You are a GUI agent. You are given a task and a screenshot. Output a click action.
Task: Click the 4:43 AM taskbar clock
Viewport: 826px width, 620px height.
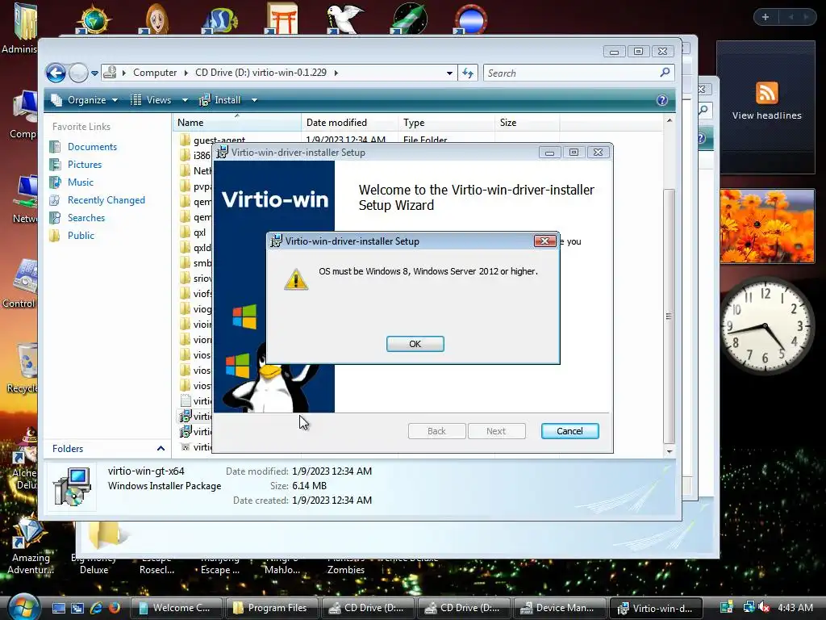click(x=795, y=608)
